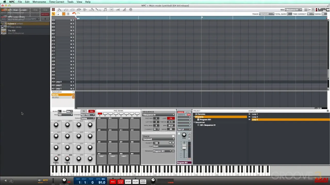Open the speaker pad-mute mode icon
330x185 pixels.
[x=111, y=10]
